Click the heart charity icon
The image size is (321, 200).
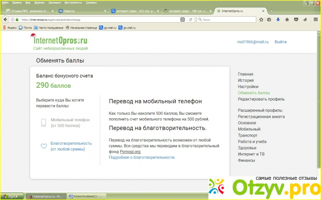tap(43, 146)
